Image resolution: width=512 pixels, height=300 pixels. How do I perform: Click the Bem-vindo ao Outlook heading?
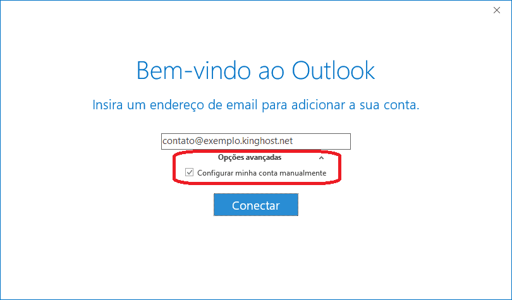coord(255,71)
